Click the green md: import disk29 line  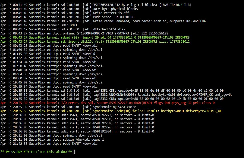pyautogui.click(x=95, y=42)
